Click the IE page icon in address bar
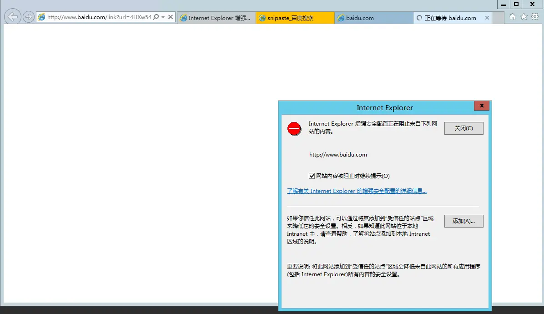Viewport: 544px width, 314px height. (42, 17)
